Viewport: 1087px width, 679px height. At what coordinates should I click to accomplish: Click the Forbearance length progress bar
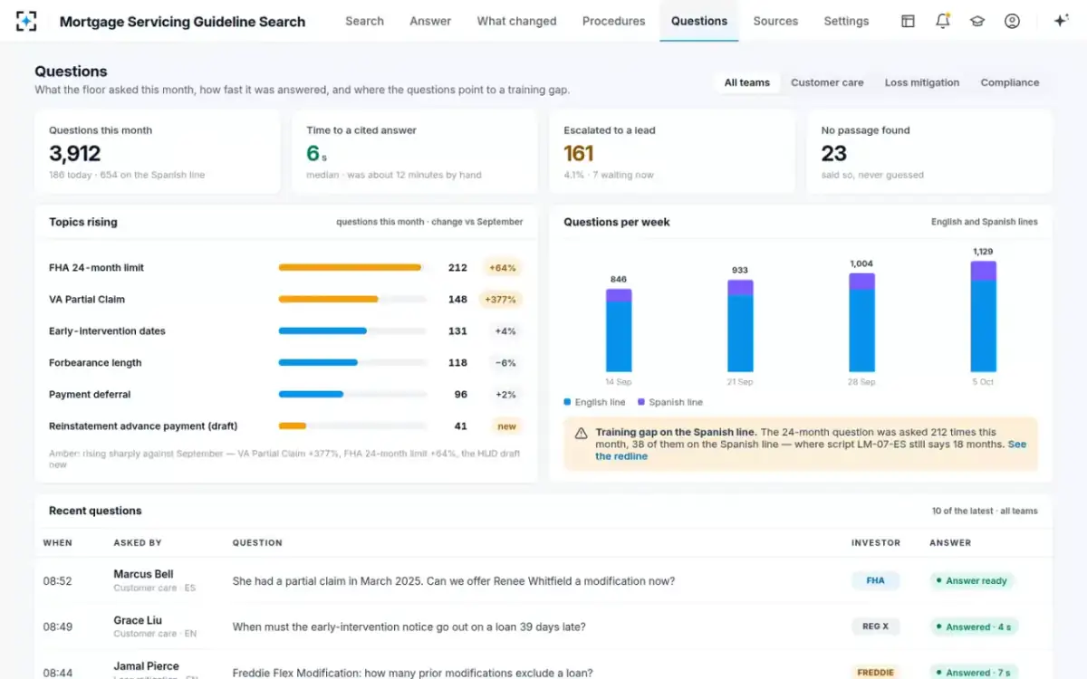pos(352,363)
